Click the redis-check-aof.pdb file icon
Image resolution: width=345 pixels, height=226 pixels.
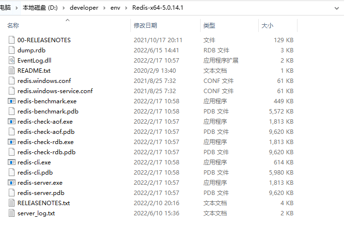pos(12,131)
